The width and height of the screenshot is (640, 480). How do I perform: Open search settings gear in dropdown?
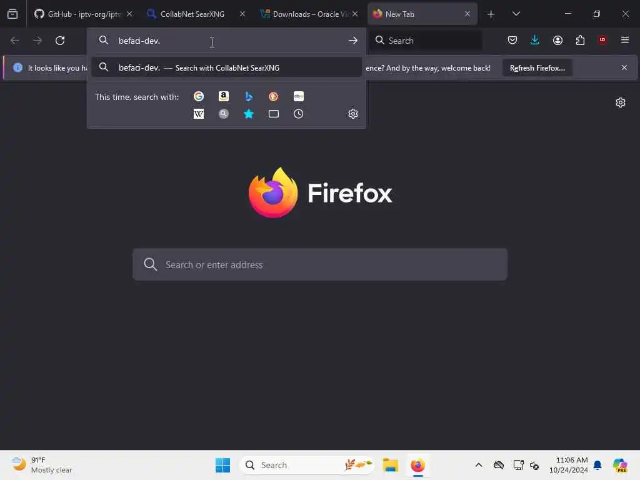pos(353,114)
